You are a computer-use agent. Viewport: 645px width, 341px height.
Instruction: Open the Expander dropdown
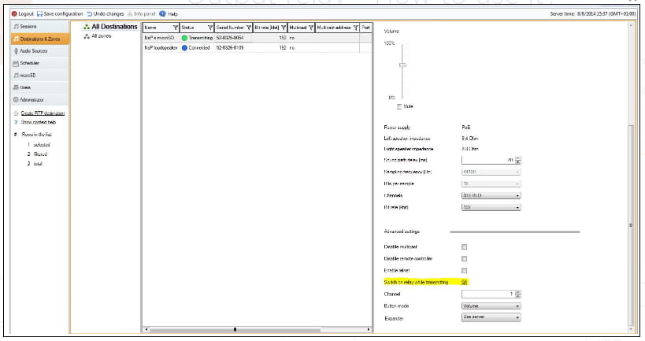(x=491, y=317)
